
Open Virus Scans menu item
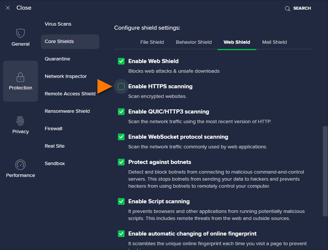58,24
